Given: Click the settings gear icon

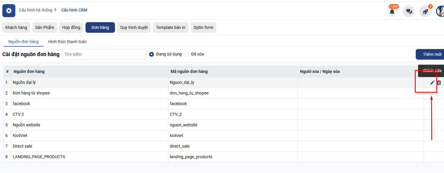Looking at the screenshot, I should 9,11.
